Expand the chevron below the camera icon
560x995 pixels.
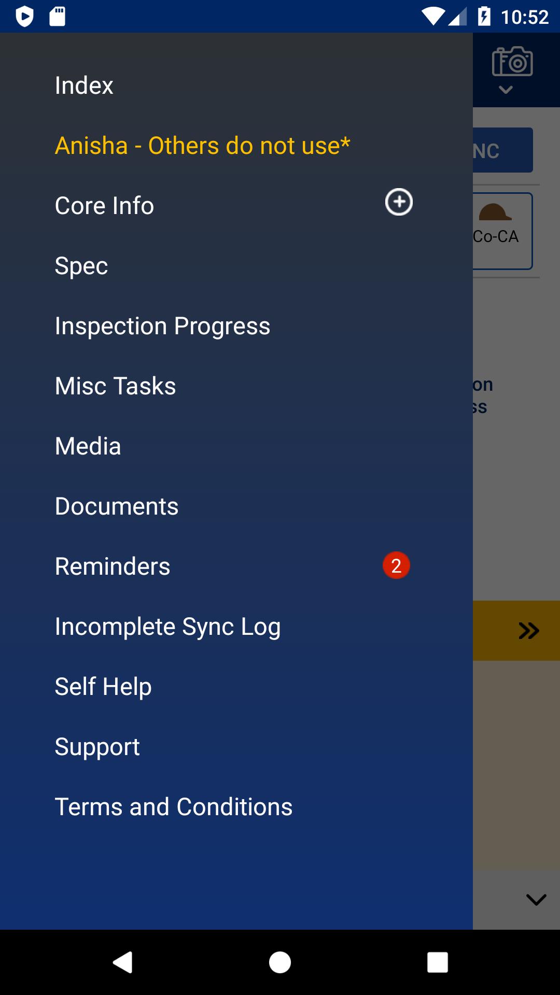tap(506, 90)
